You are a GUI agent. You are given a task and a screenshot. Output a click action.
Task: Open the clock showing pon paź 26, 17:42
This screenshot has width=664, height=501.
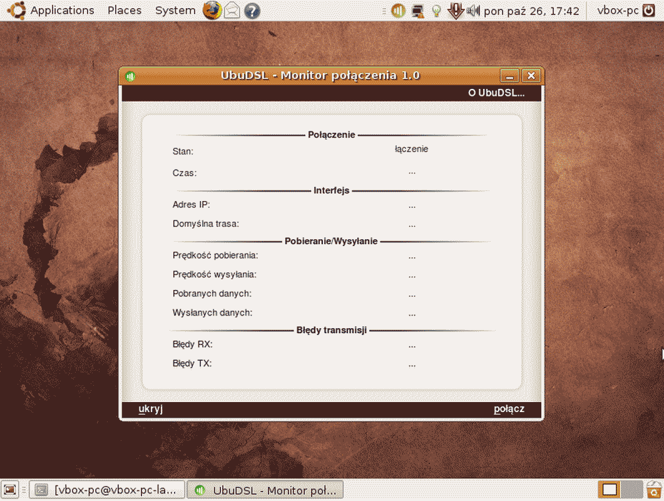[531, 11]
